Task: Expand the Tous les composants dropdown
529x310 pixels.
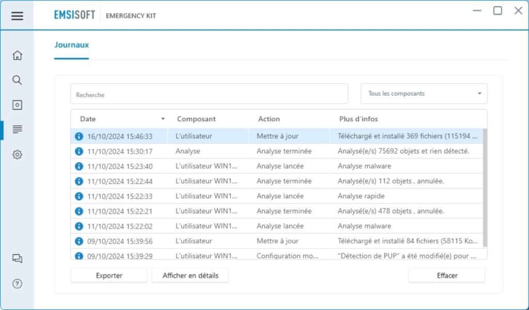Action: 424,94
